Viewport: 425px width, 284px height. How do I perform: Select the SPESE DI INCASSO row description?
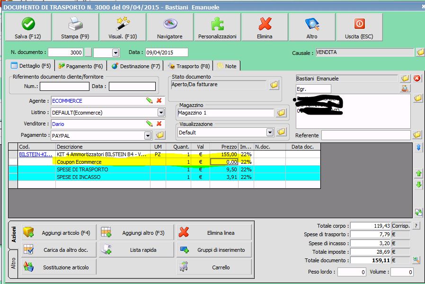[x=79, y=177]
